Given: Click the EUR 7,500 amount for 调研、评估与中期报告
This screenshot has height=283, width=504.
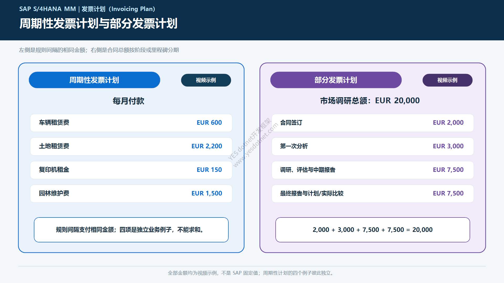Looking at the screenshot, I should [448, 170].
